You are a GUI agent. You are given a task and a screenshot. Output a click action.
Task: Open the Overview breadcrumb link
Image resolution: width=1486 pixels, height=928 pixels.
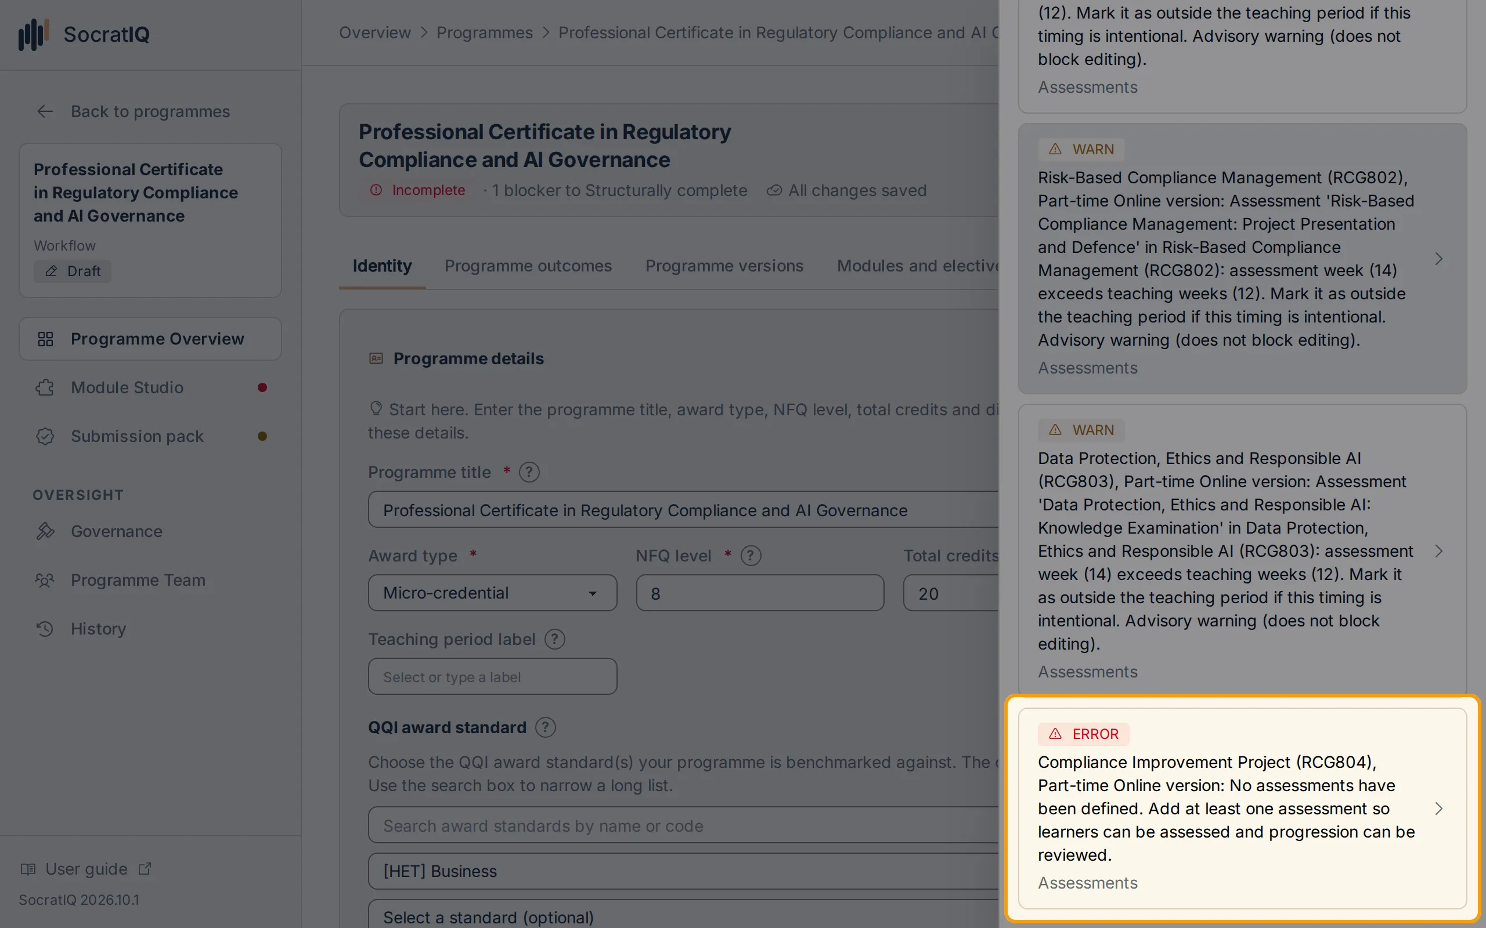tap(374, 32)
